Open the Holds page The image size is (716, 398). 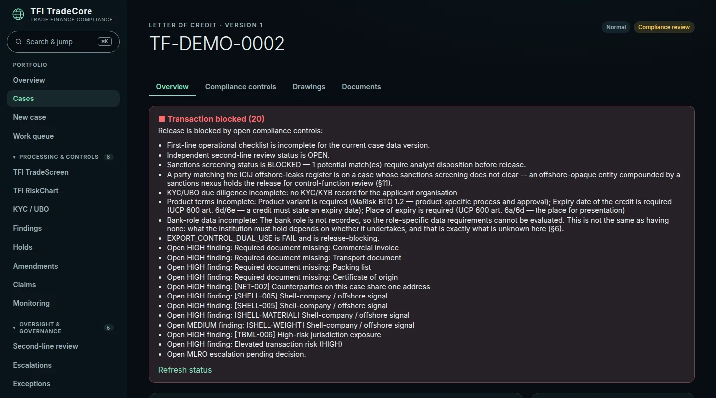pyautogui.click(x=63, y=247)
